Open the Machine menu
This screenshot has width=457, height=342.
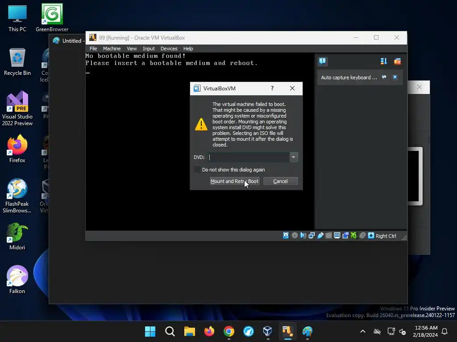(112, 49)
